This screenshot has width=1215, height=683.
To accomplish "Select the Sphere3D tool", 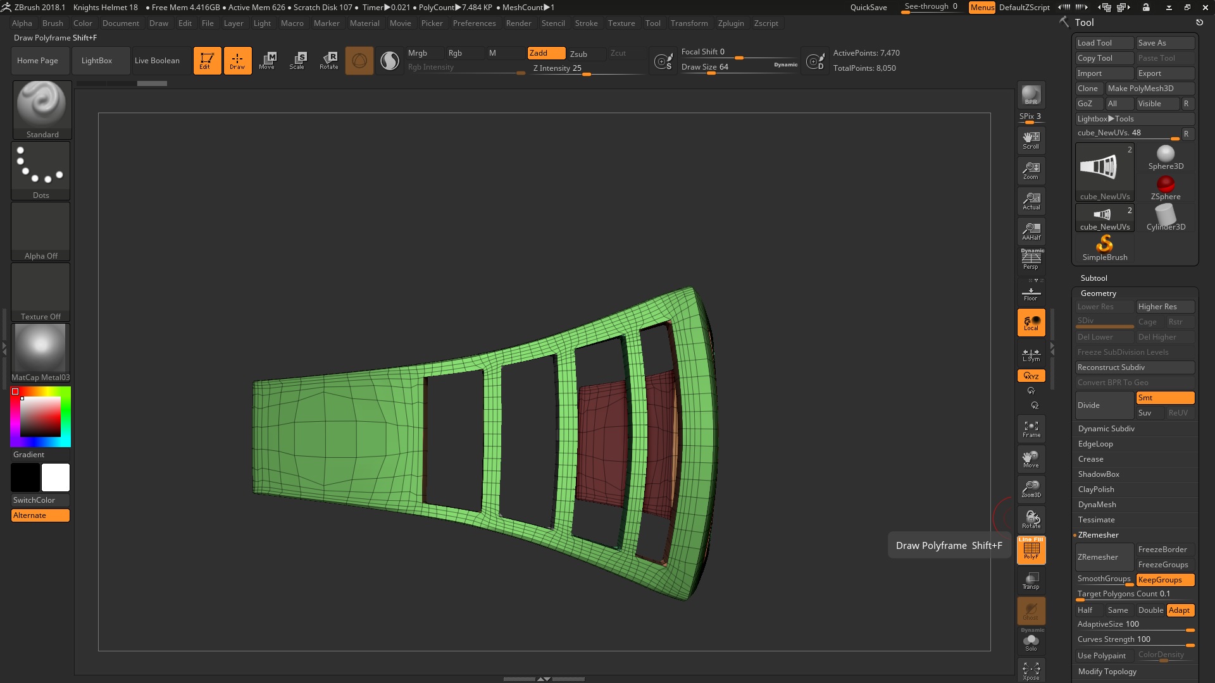I will tap(1166, 157).
